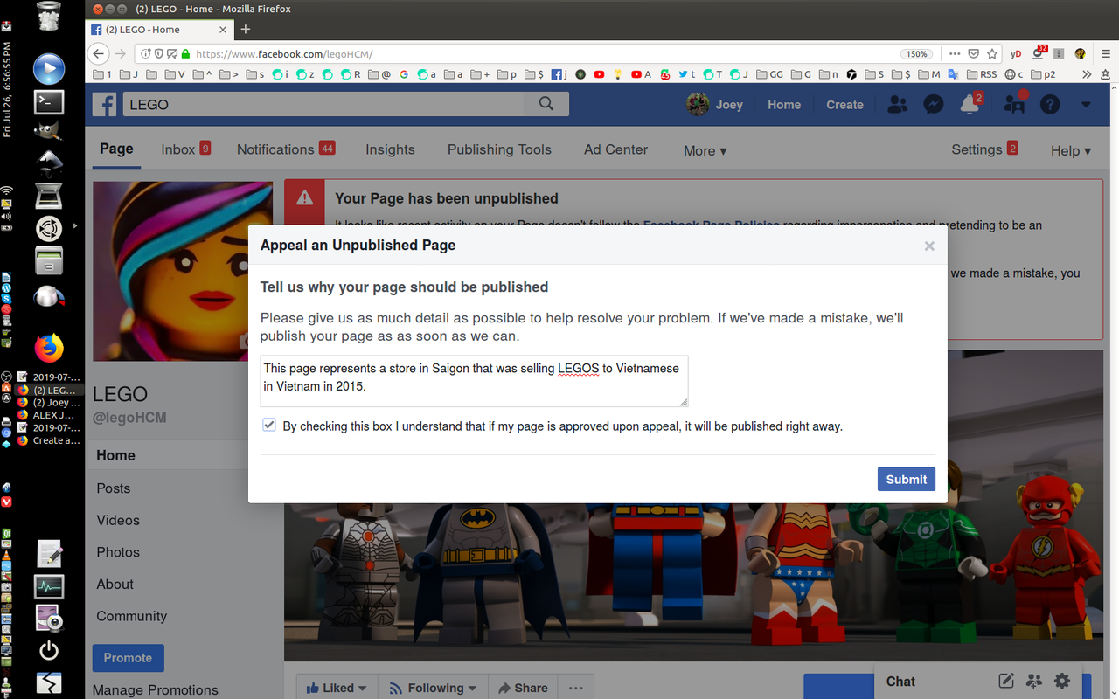Go to Home in the Facebook top bar
Image resolution: width=1119 pixels, height=699 pixels.
point(784,105)
